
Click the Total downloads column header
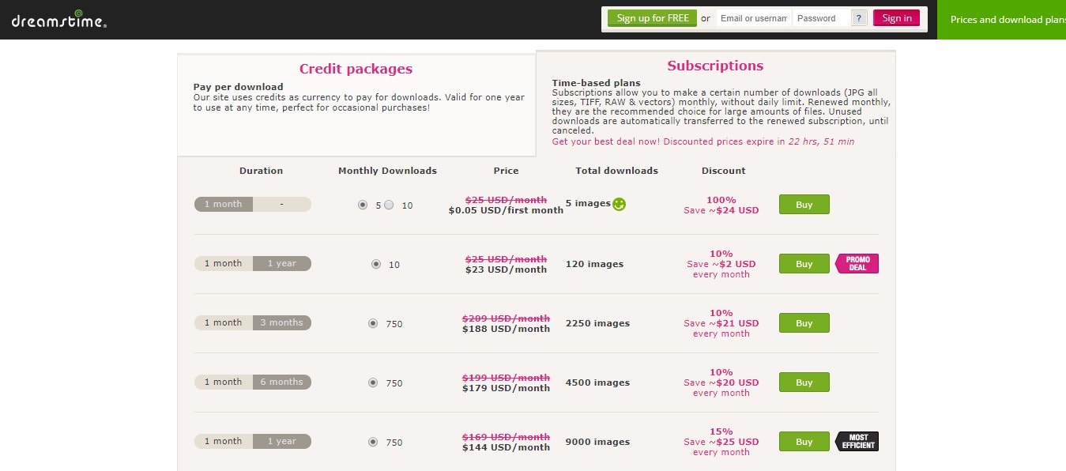[x=617, y=171]
